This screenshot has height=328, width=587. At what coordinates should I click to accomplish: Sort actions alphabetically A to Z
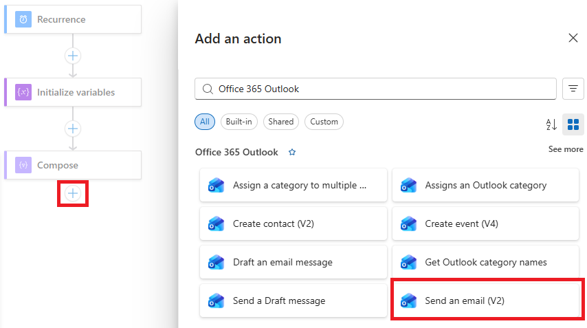(x=551, y=124)
